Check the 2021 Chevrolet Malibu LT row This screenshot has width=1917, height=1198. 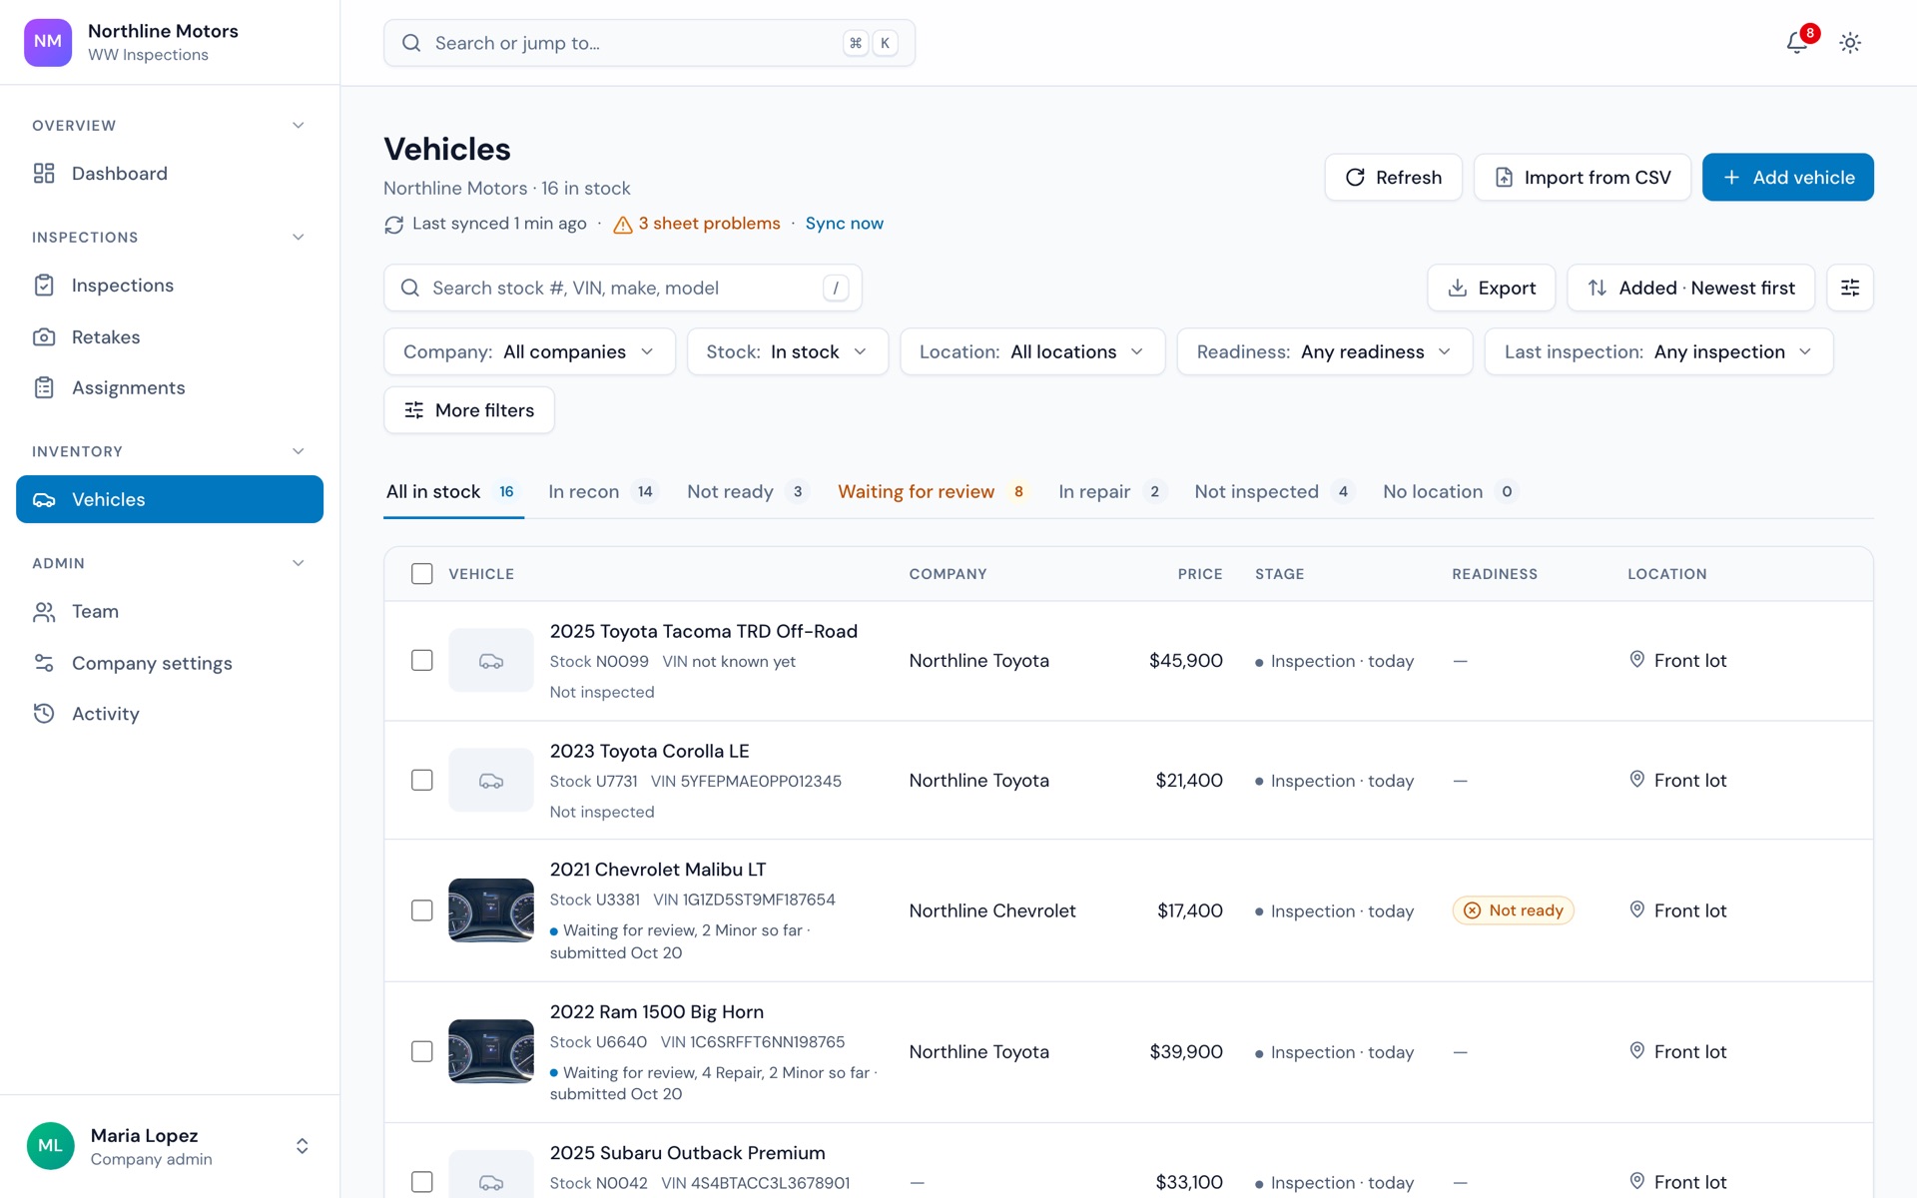[x=422, y=910]
